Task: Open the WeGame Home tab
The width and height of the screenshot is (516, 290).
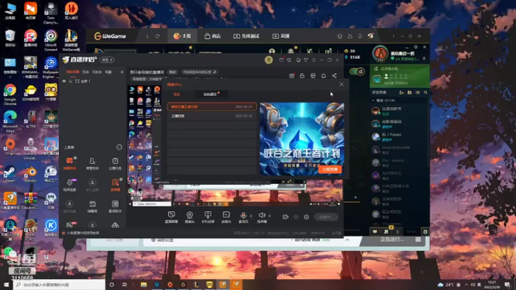Action: [183, 36]
